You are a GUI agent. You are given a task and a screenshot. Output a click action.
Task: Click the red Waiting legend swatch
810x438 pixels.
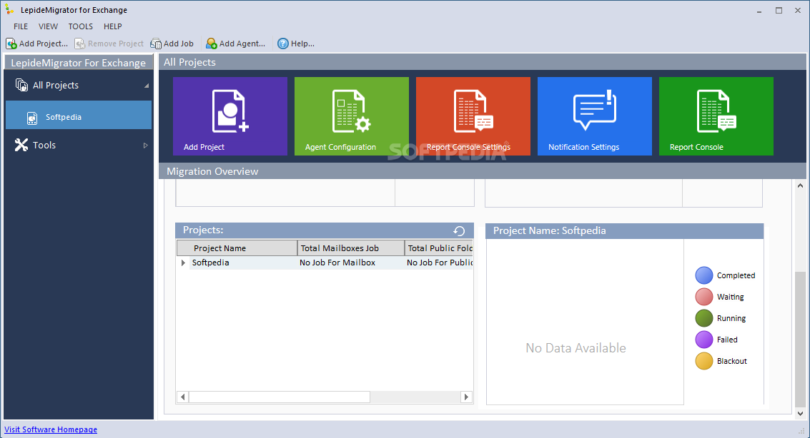(x=704, y=297)
